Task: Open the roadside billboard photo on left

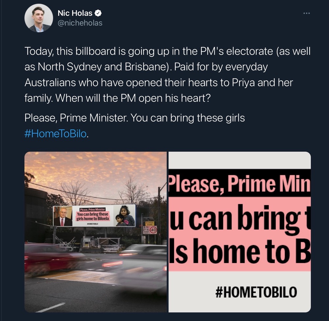Action: tap(96, 232)
